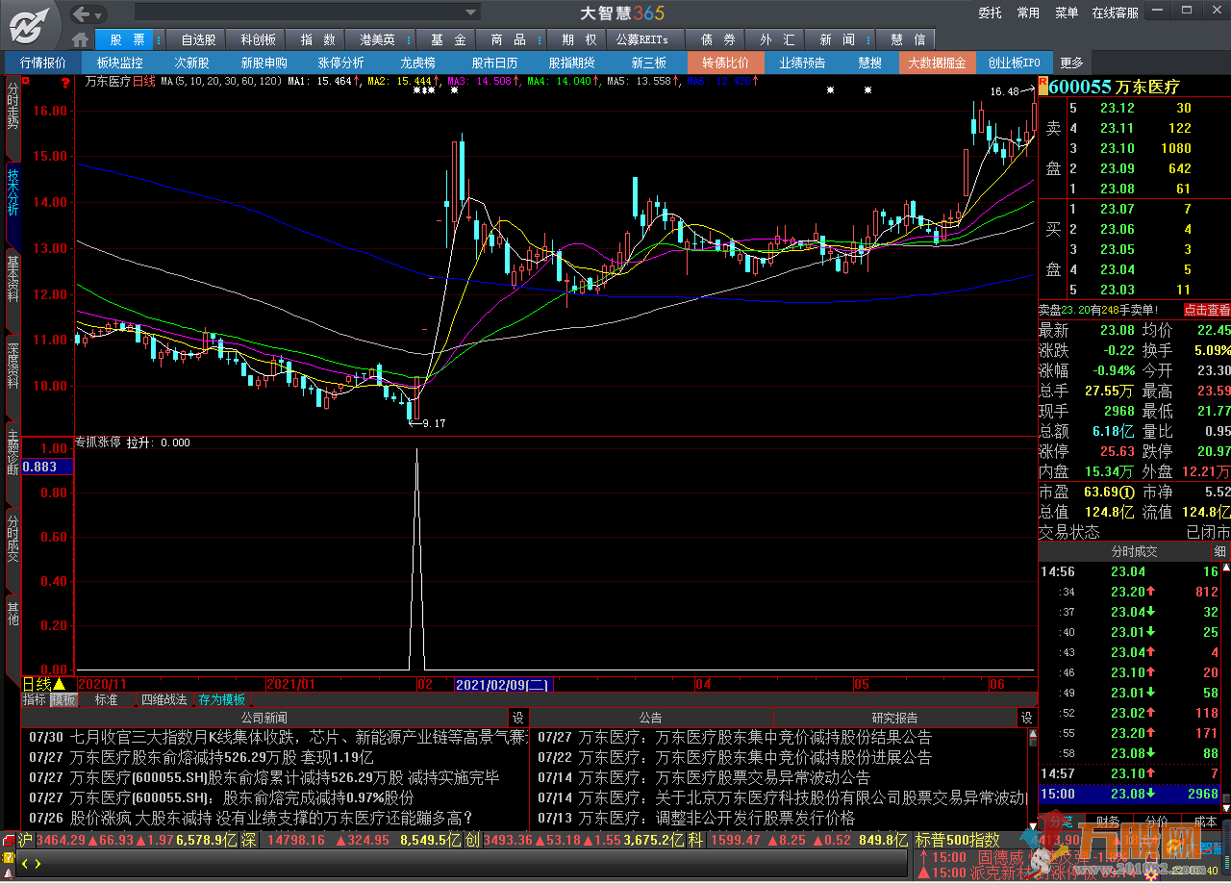Choose the 四维战法 template tab

tap(163, 700)
